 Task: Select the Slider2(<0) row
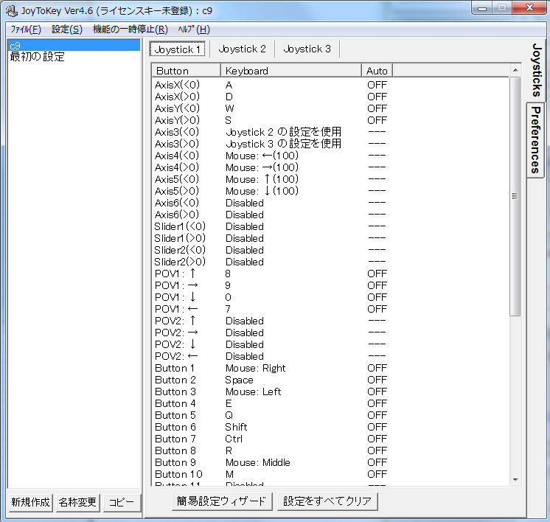click(x=331, y=250)
